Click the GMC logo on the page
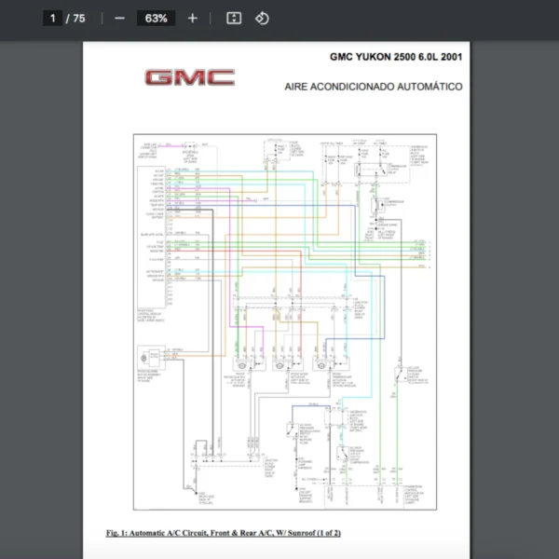Image resolution: width=559 pixels, height=559 pixels. [x=190, y=77]
